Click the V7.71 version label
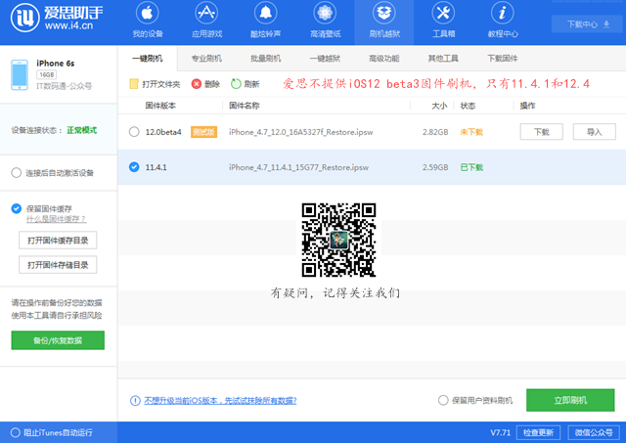This screenshot has height=443, width=626. pos(500,432)
